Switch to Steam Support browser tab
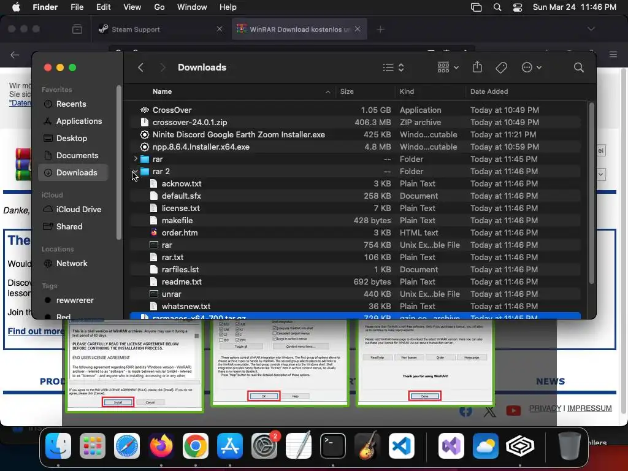Screen dimensions: 628x471 point(161,29)
